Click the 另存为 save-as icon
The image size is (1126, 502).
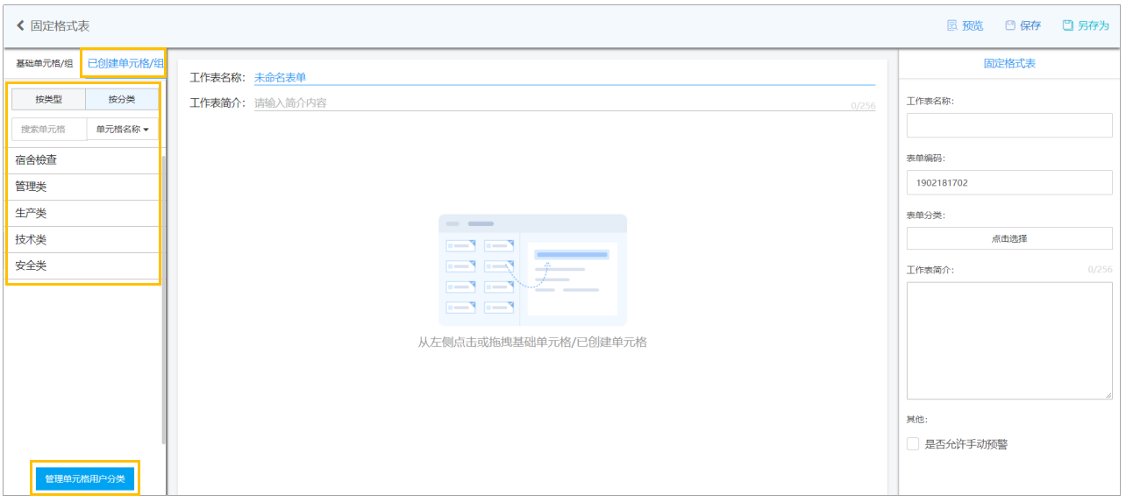[1068, 25]
